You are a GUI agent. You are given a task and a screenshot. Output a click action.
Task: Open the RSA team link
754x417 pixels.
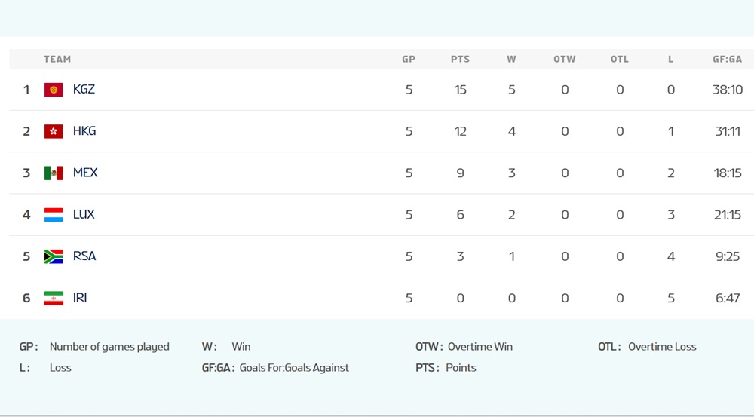pos(84,256)
